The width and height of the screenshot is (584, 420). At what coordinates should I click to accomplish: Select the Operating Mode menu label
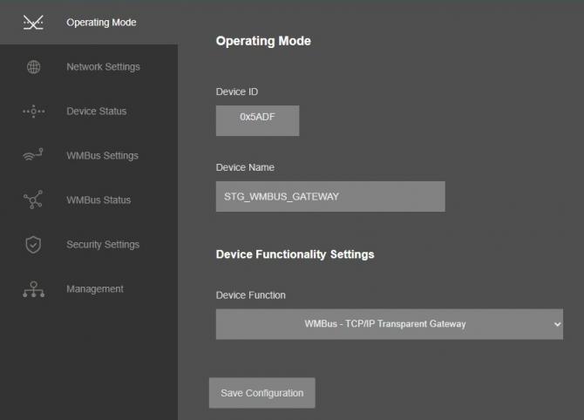[101, 23]
